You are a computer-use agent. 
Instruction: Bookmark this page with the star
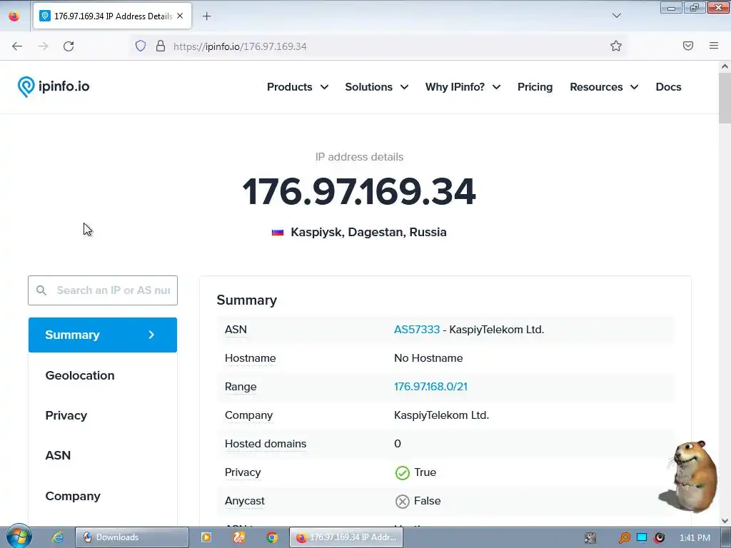tap(616, 46)
